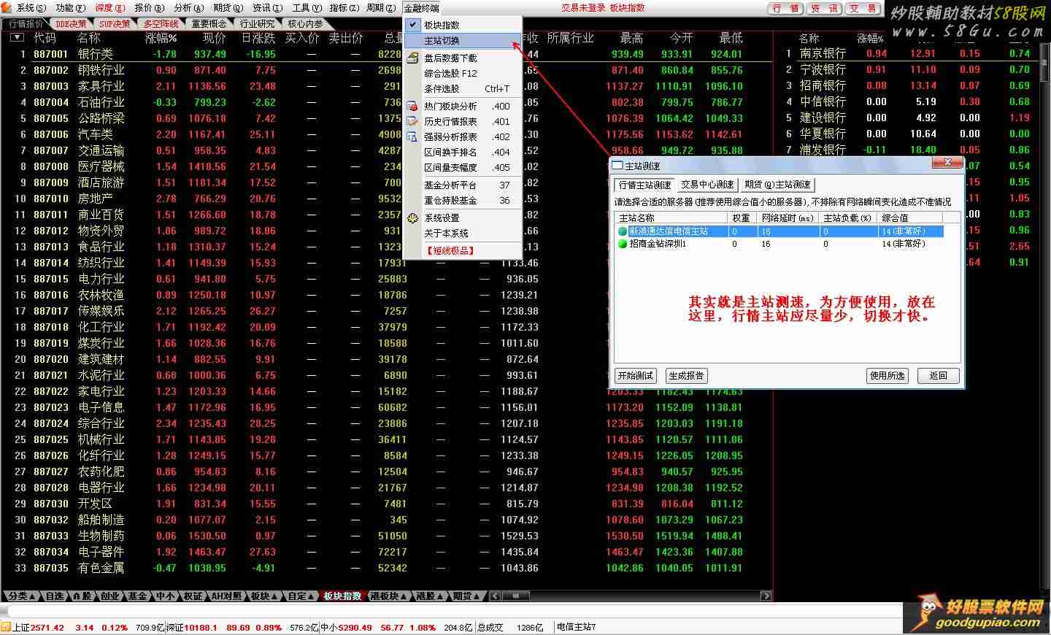Open the column selector dropdown arrow beside 代码

[x=18, y=38]
